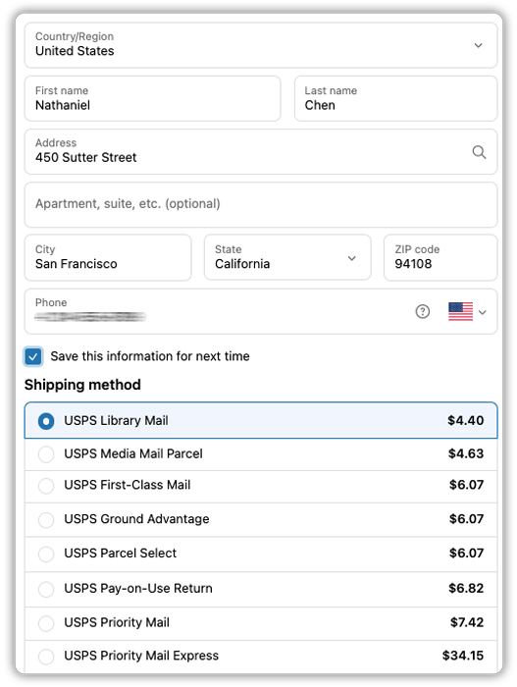Click the Last name field
This screenshot has height=687, width=517.
coord(395,98)
